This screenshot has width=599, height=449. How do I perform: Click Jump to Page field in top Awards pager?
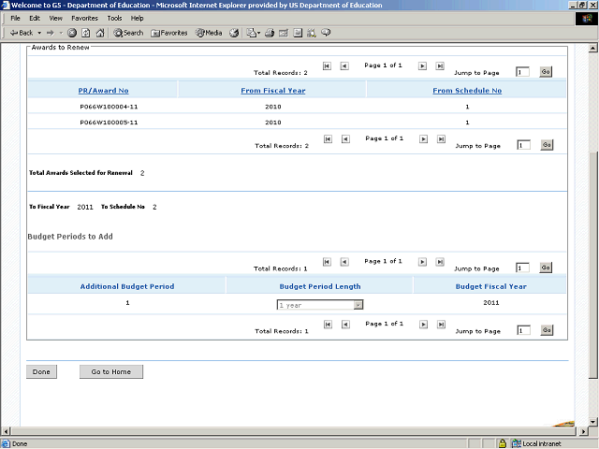click(x=523, y=72)
